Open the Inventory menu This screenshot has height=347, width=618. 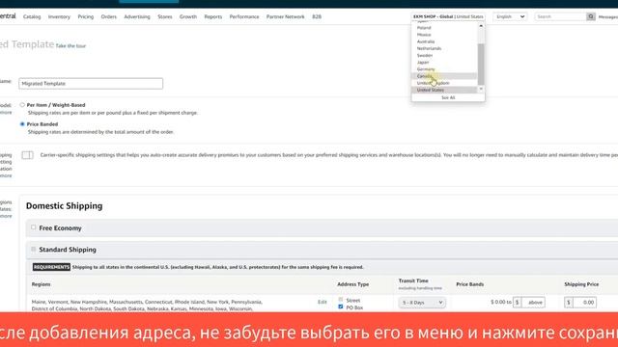pos(59,16)
